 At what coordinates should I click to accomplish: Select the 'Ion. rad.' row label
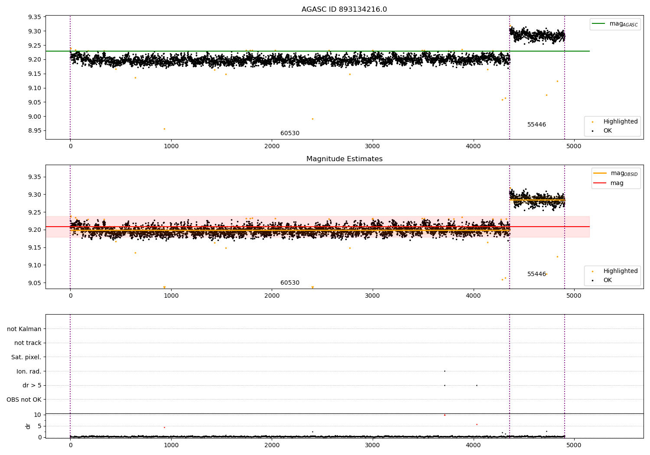29,371
